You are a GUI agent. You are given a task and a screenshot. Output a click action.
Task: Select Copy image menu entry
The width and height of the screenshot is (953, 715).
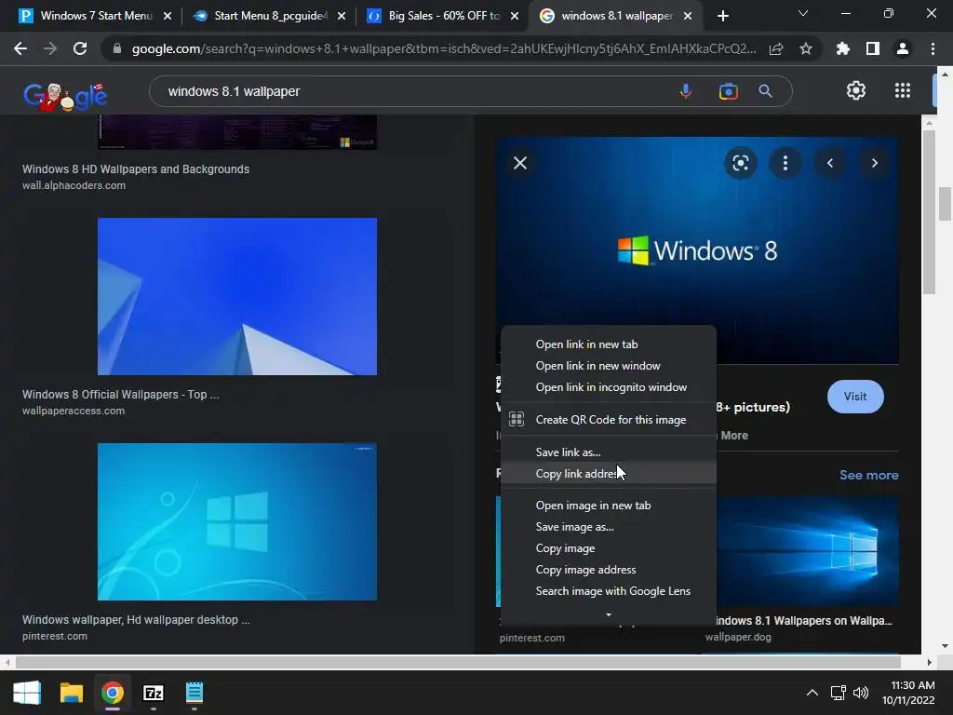609,547
